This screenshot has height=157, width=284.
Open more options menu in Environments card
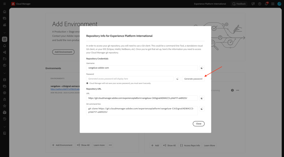[x=110, y=145]
